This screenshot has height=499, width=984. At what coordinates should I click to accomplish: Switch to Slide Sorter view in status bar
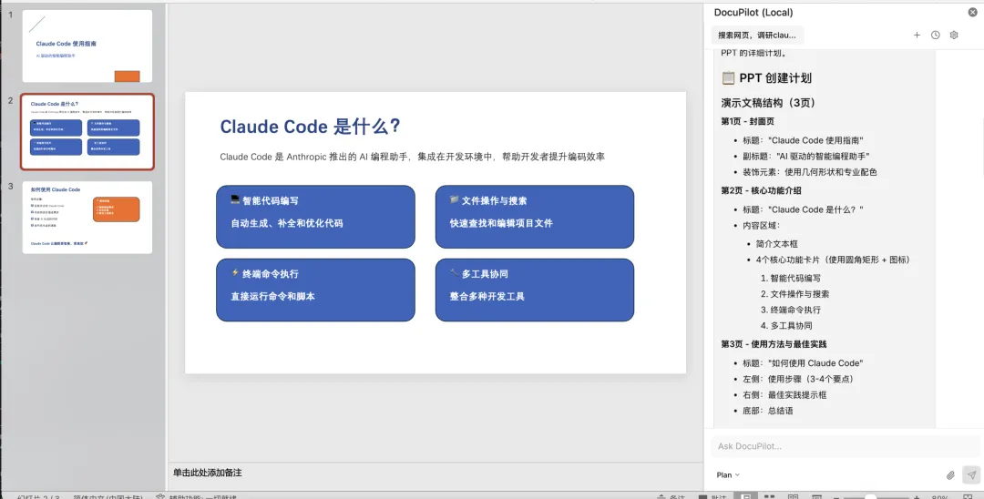769,496
